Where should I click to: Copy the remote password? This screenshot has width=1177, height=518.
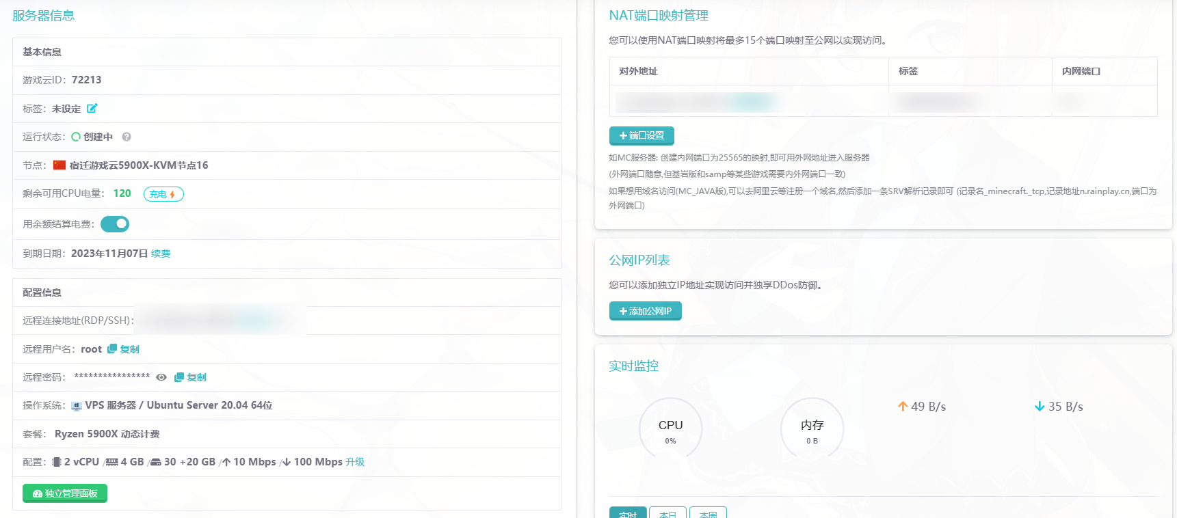point(190,377)
